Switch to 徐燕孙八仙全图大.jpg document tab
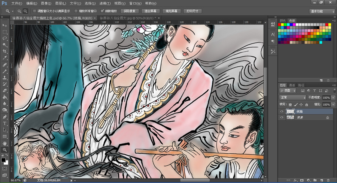This screenshot has height=183, width=337. 128,18
